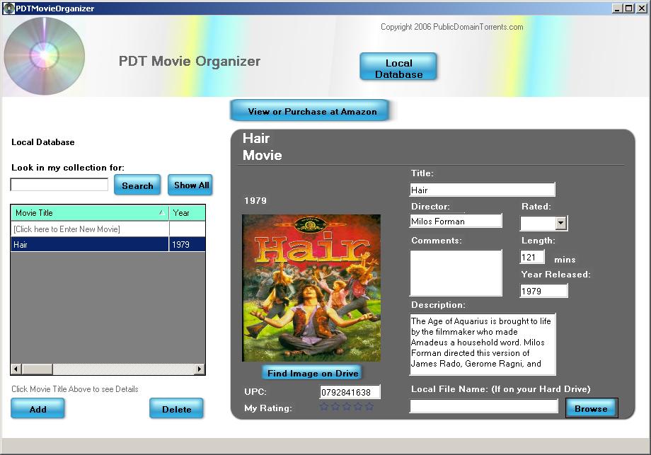Click the Hair movie poster thumbnail
Screen dimensions: 651x455
click(311, 288)
